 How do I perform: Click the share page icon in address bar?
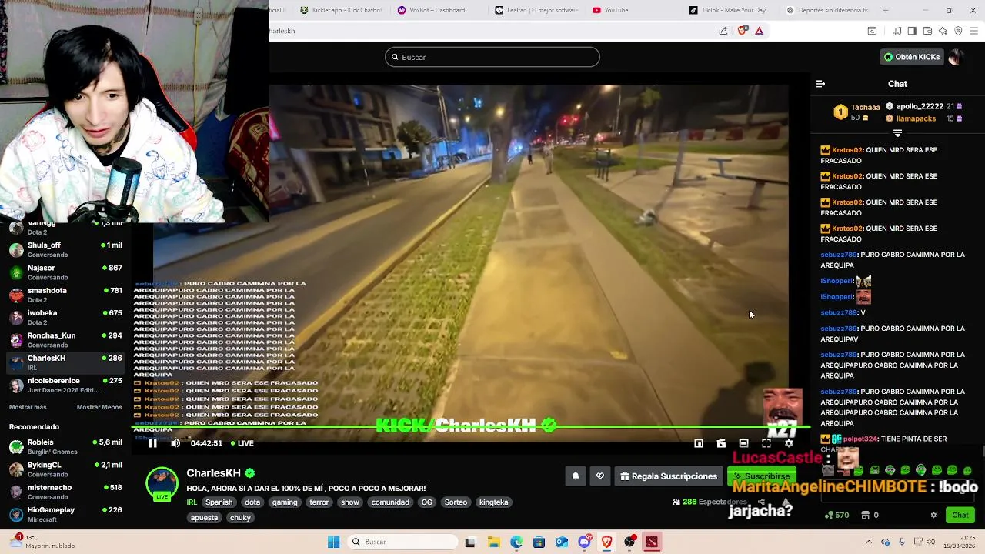click(723, 31)
